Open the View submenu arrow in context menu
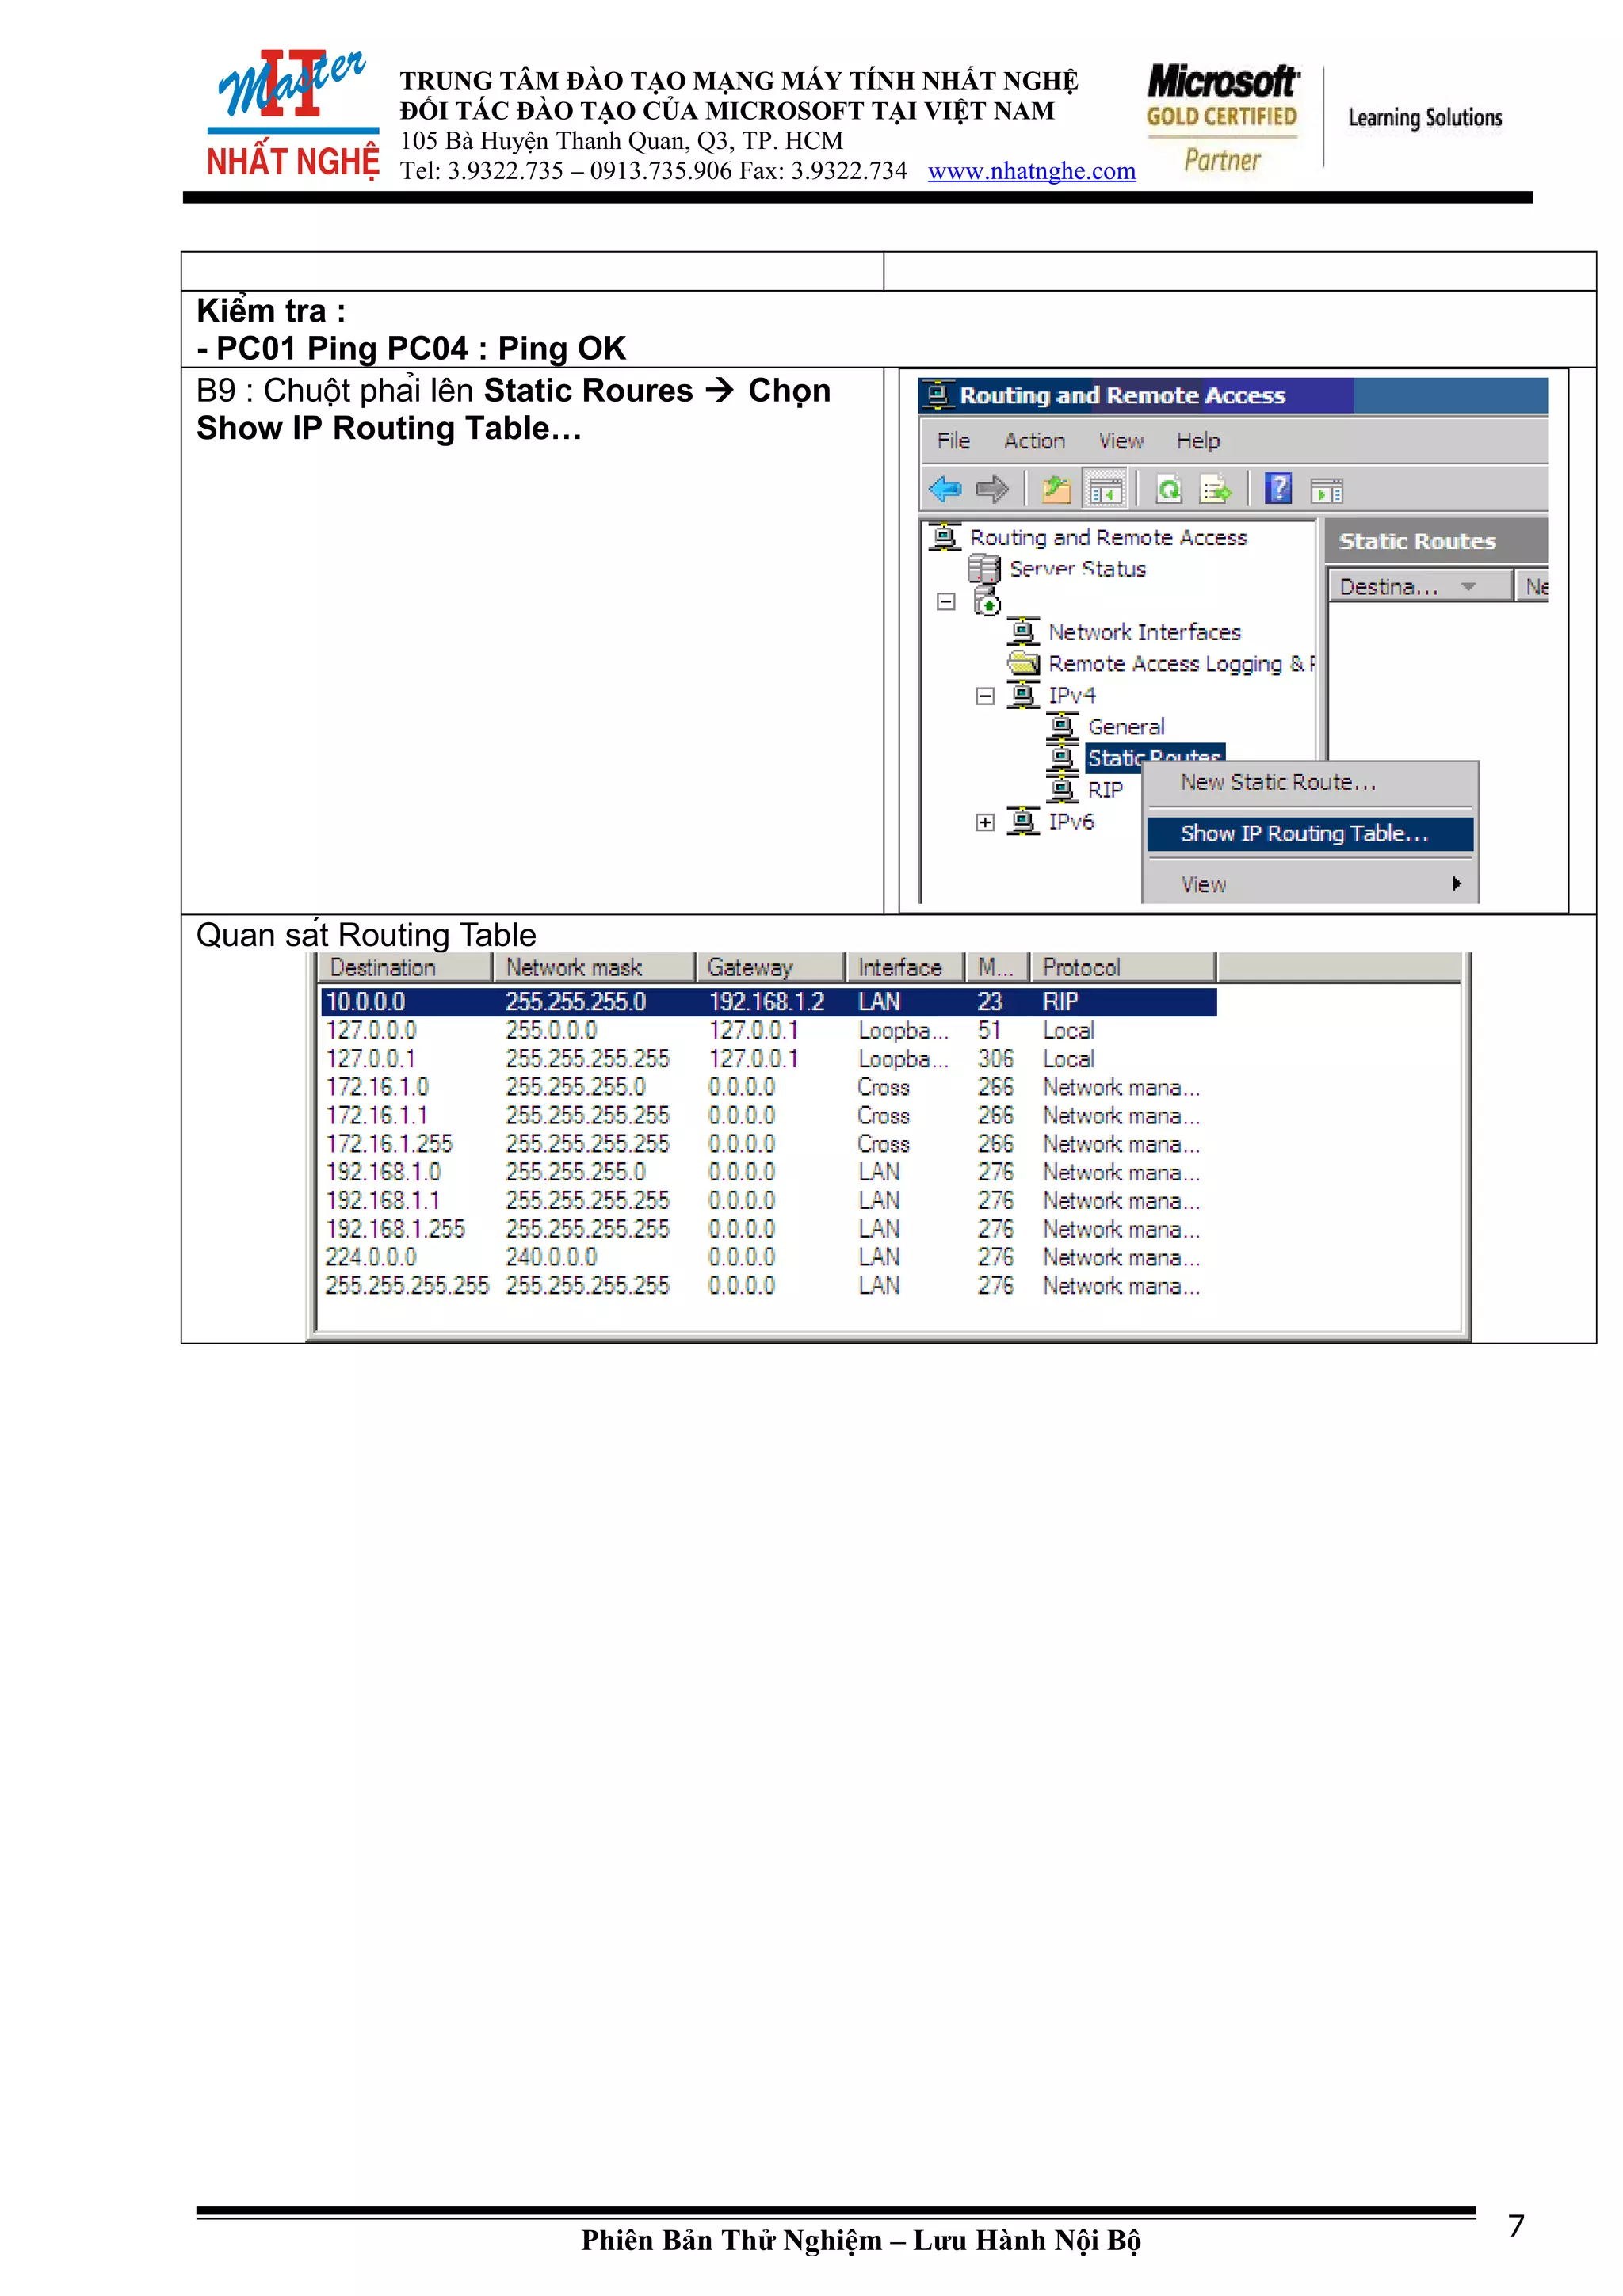 click(1457, 883)
